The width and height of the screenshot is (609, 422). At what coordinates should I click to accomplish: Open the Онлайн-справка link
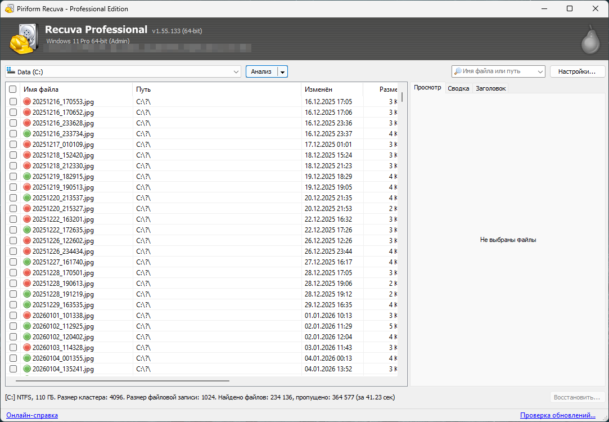(x=32, y=415)
